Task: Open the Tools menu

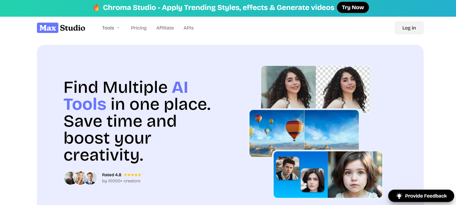Action: coord(108,28)
